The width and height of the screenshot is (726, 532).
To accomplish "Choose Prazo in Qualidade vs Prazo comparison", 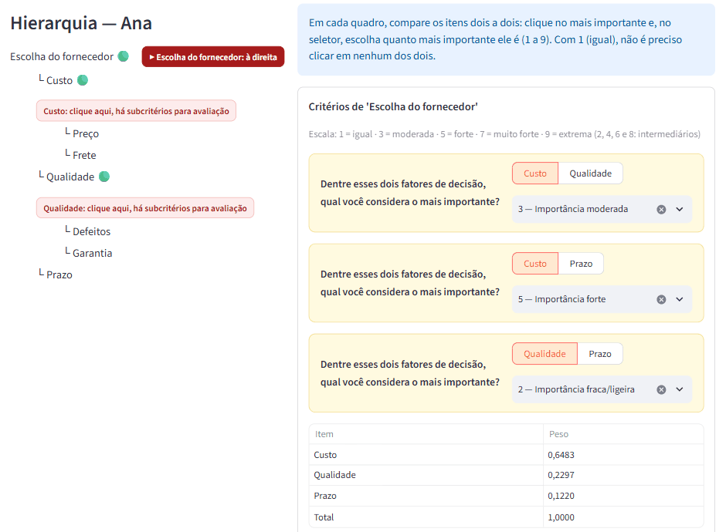I will 600,354.
